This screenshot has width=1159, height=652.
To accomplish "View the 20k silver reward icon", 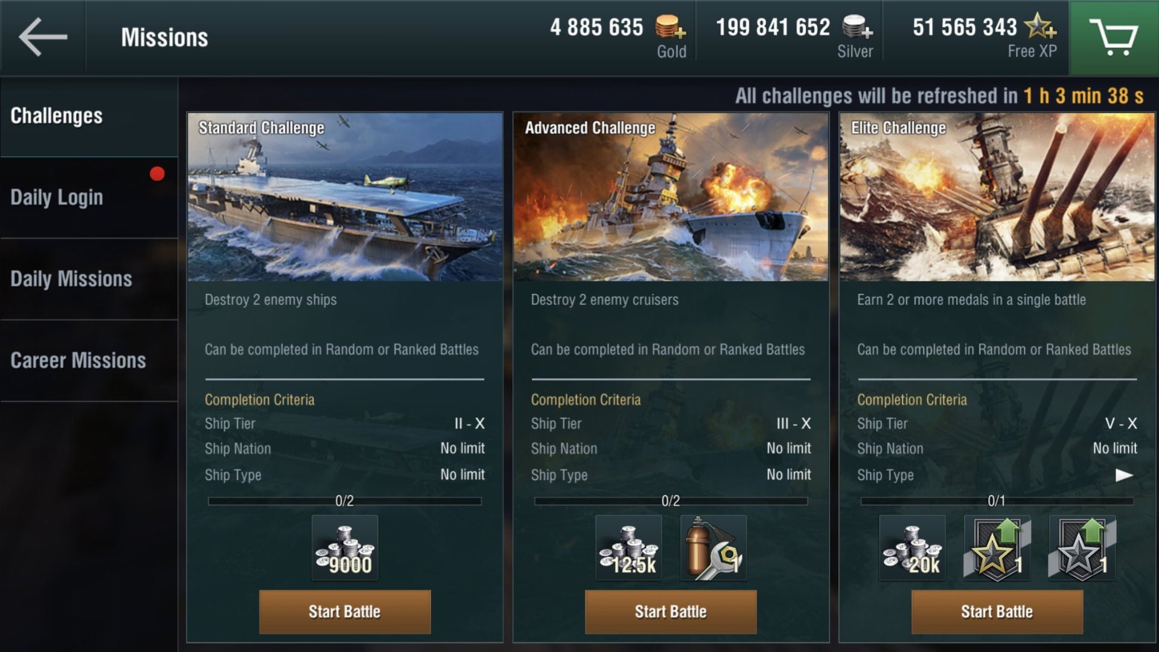I will (912, 548).
